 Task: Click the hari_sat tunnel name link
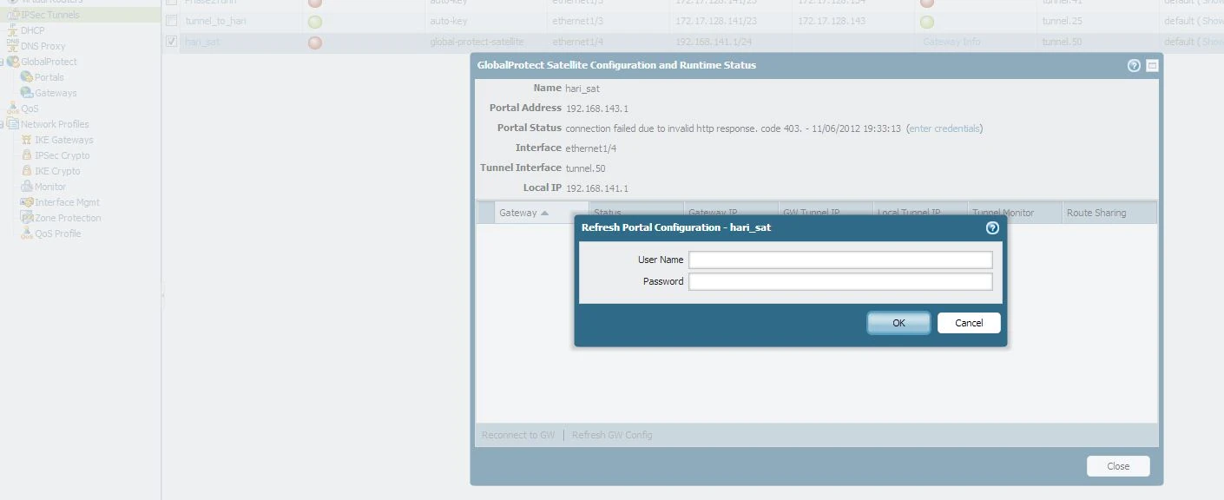tap(202, 42)
